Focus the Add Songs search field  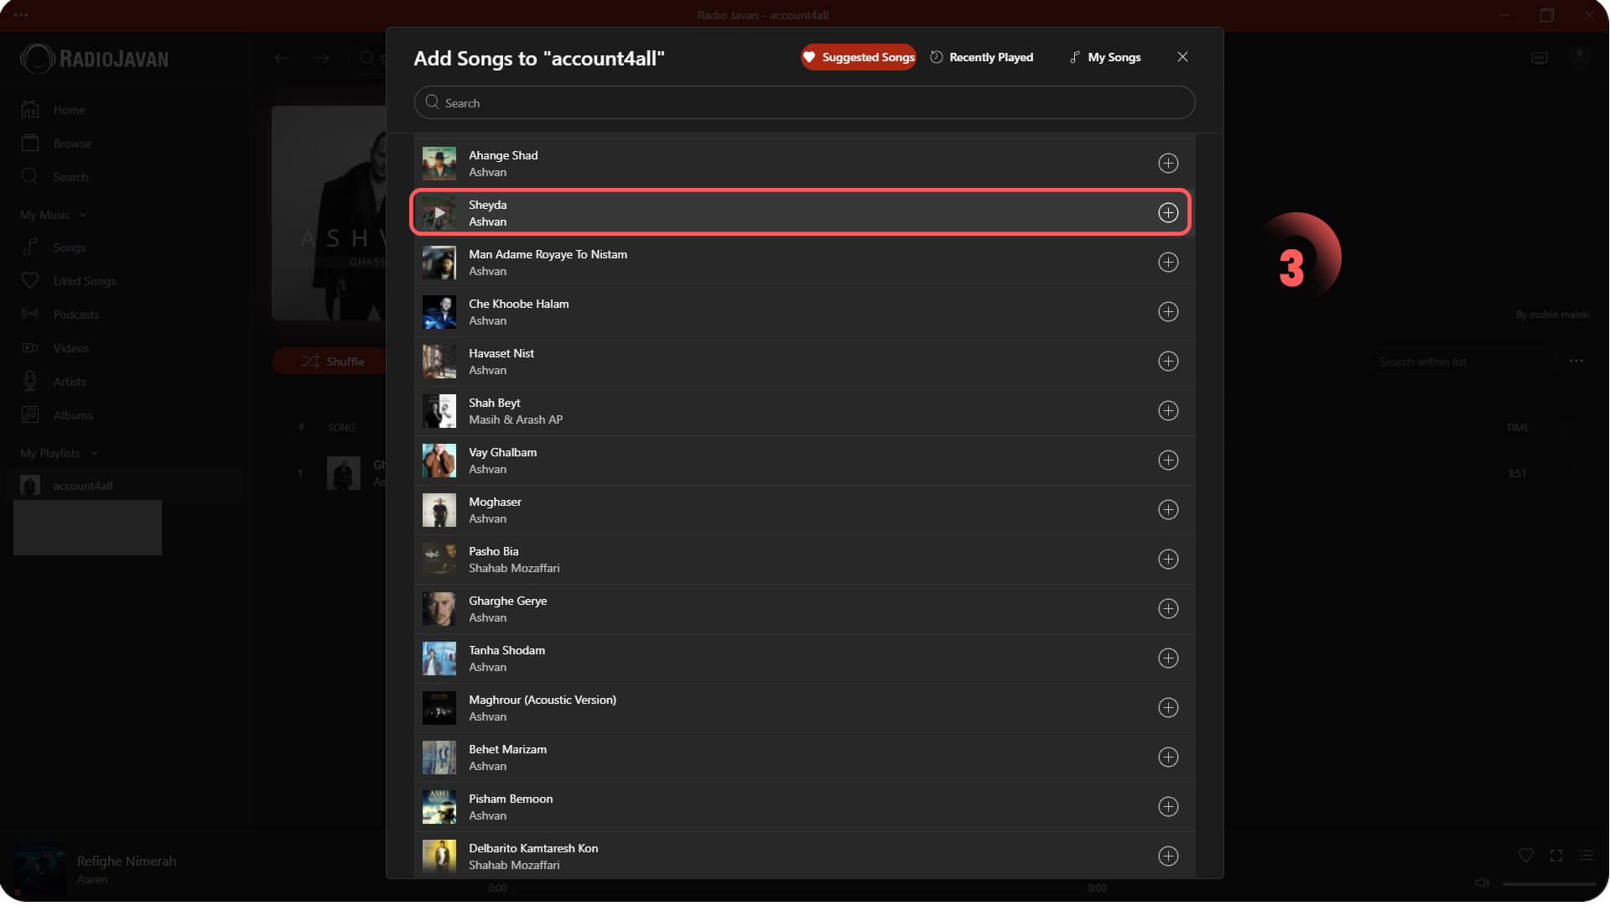coord(804,102)
